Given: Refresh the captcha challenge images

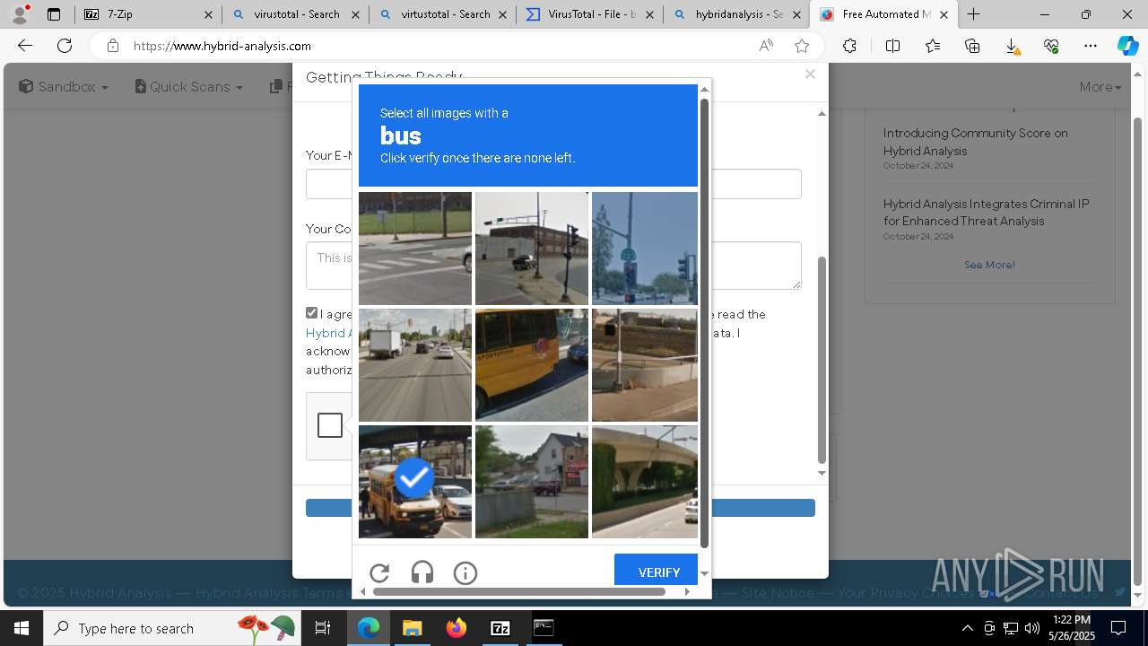Looking at the screenshot, I should (x=379, y=572).
